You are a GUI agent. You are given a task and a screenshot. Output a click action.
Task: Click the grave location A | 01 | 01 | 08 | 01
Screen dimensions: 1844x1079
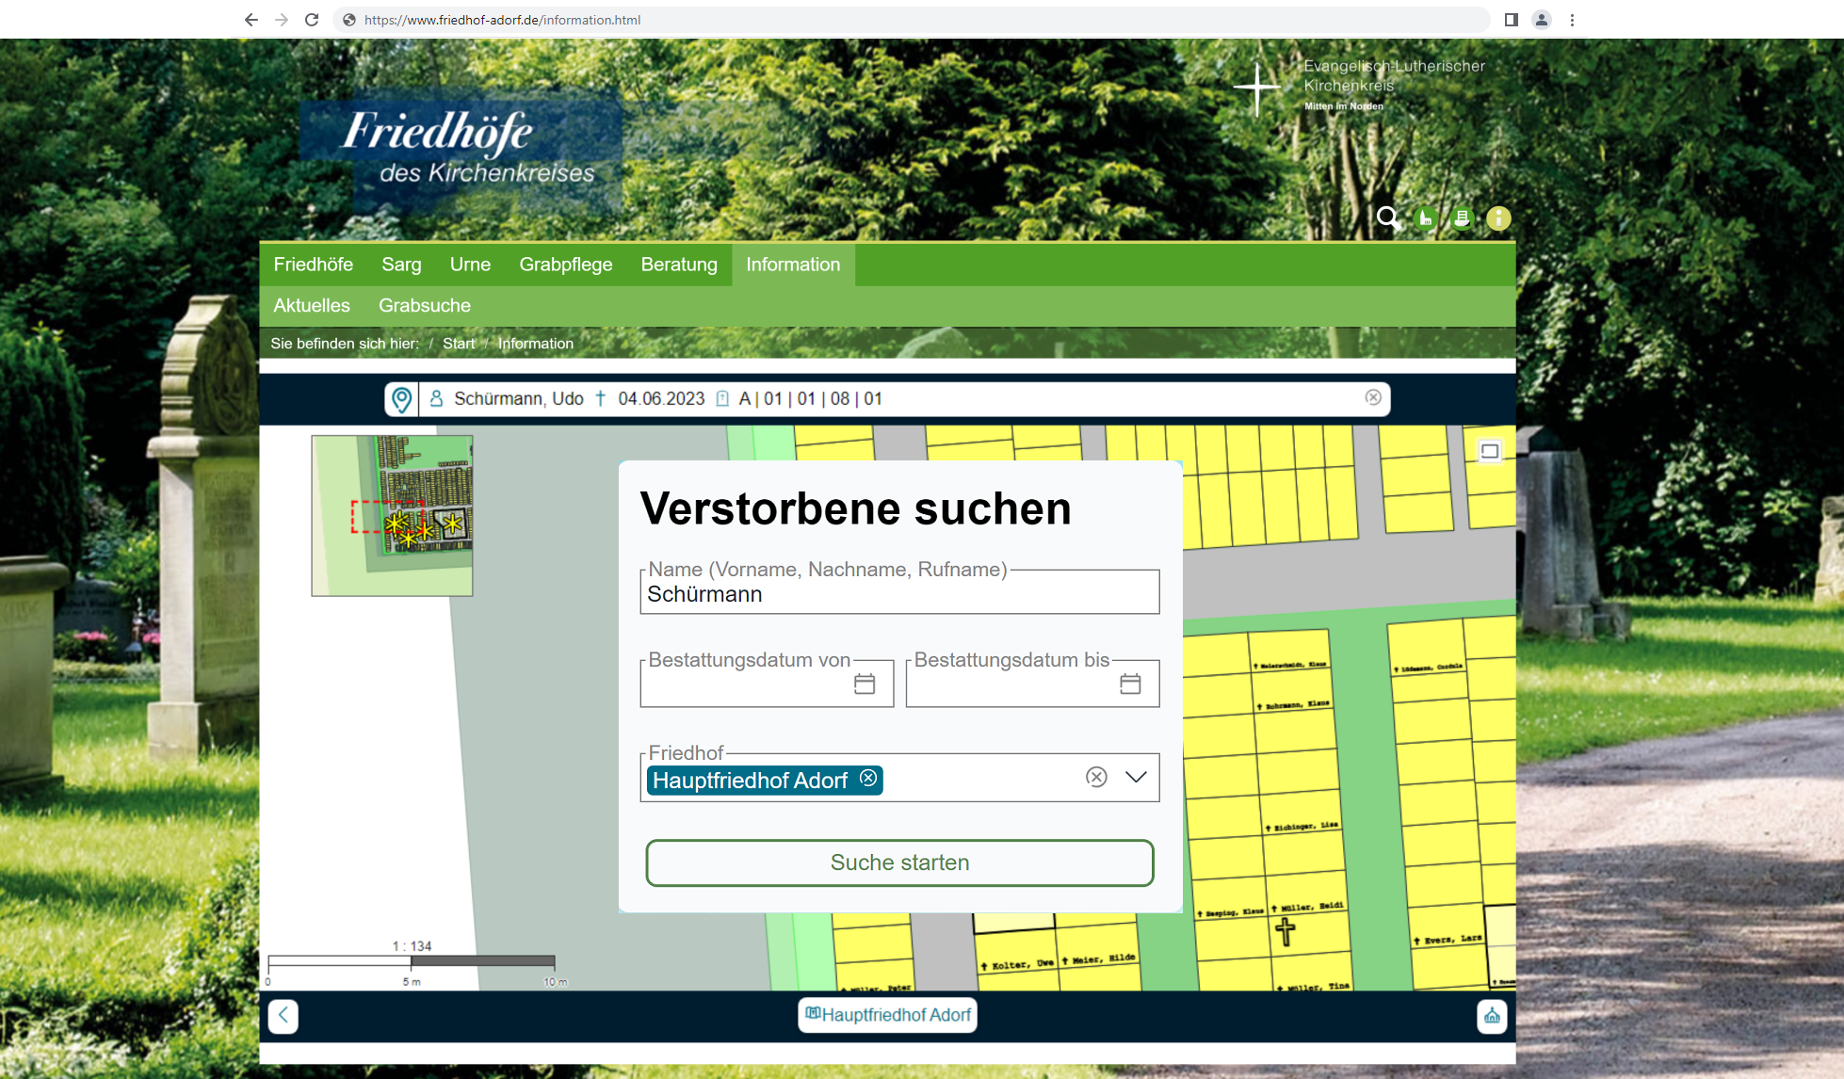(811, 398)
